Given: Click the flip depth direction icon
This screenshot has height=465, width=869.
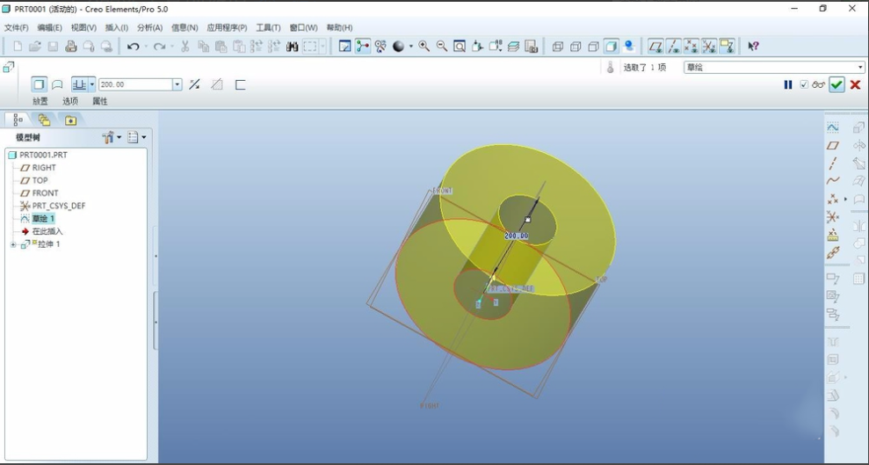Looking at the screenshot, I should point(195,84).
